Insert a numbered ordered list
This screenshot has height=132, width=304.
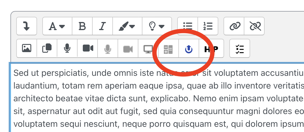208,26
